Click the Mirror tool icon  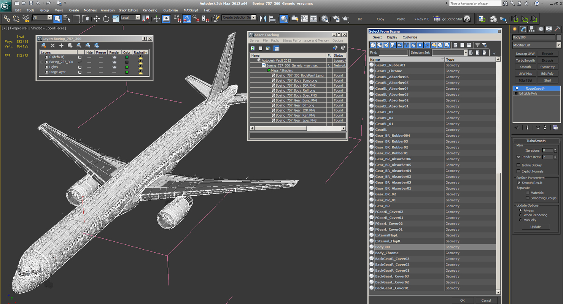pos(263,18)
